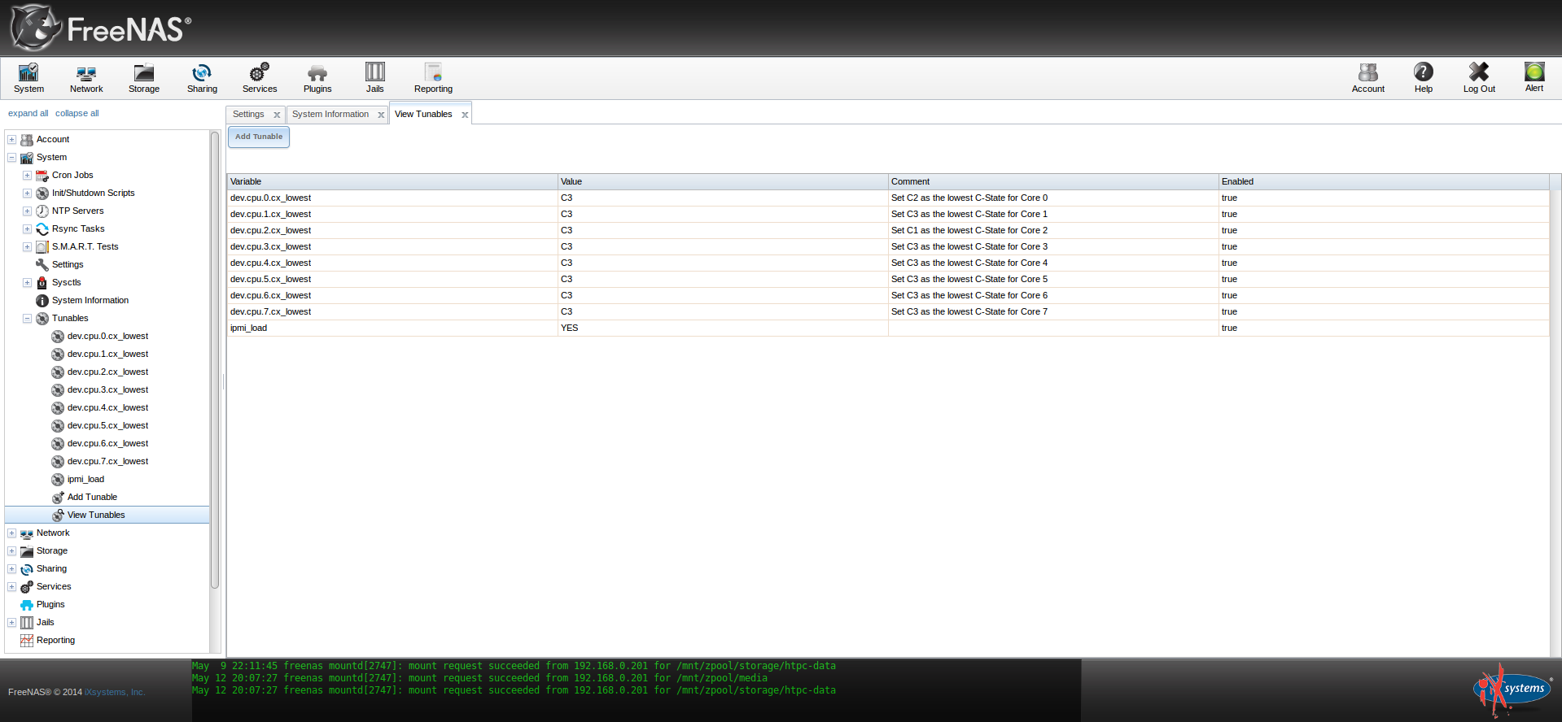Click the Sharing icon in top toolbar

(202, 78)
